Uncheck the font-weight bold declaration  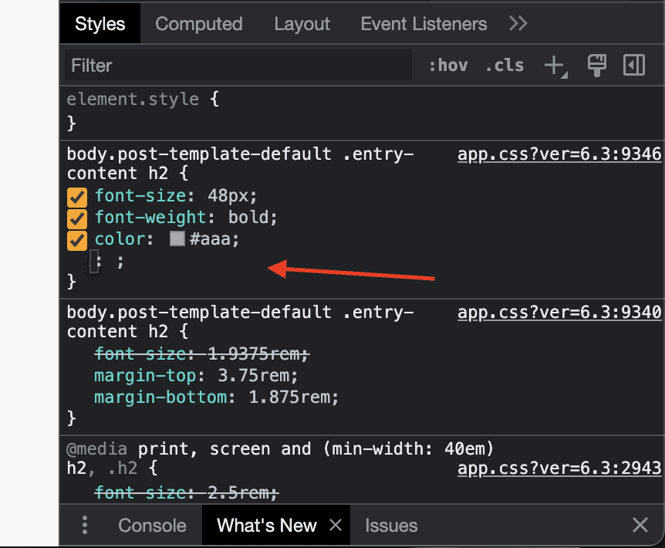pyautogui.click(x=77, y=218)
